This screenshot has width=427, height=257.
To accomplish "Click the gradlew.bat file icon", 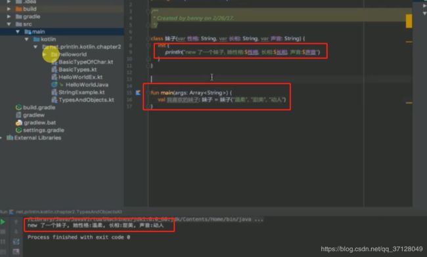I will coord(18,123).
